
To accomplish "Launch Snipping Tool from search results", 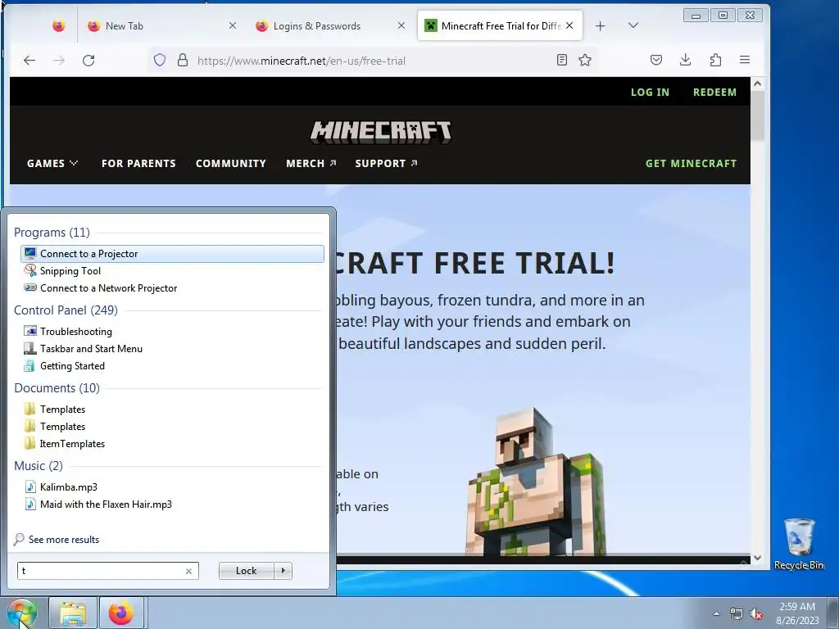I will point(172,270).
